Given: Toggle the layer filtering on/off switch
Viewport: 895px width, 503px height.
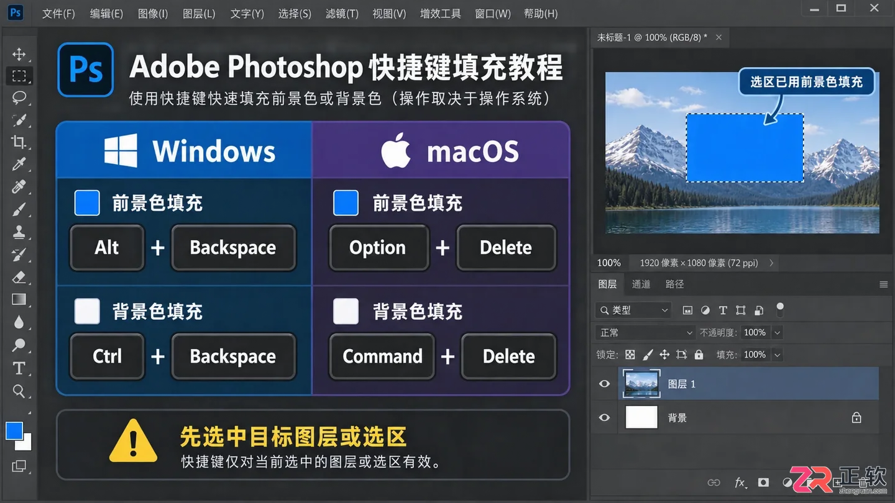Looking at the screenshot, I should [x=780, y=309].
